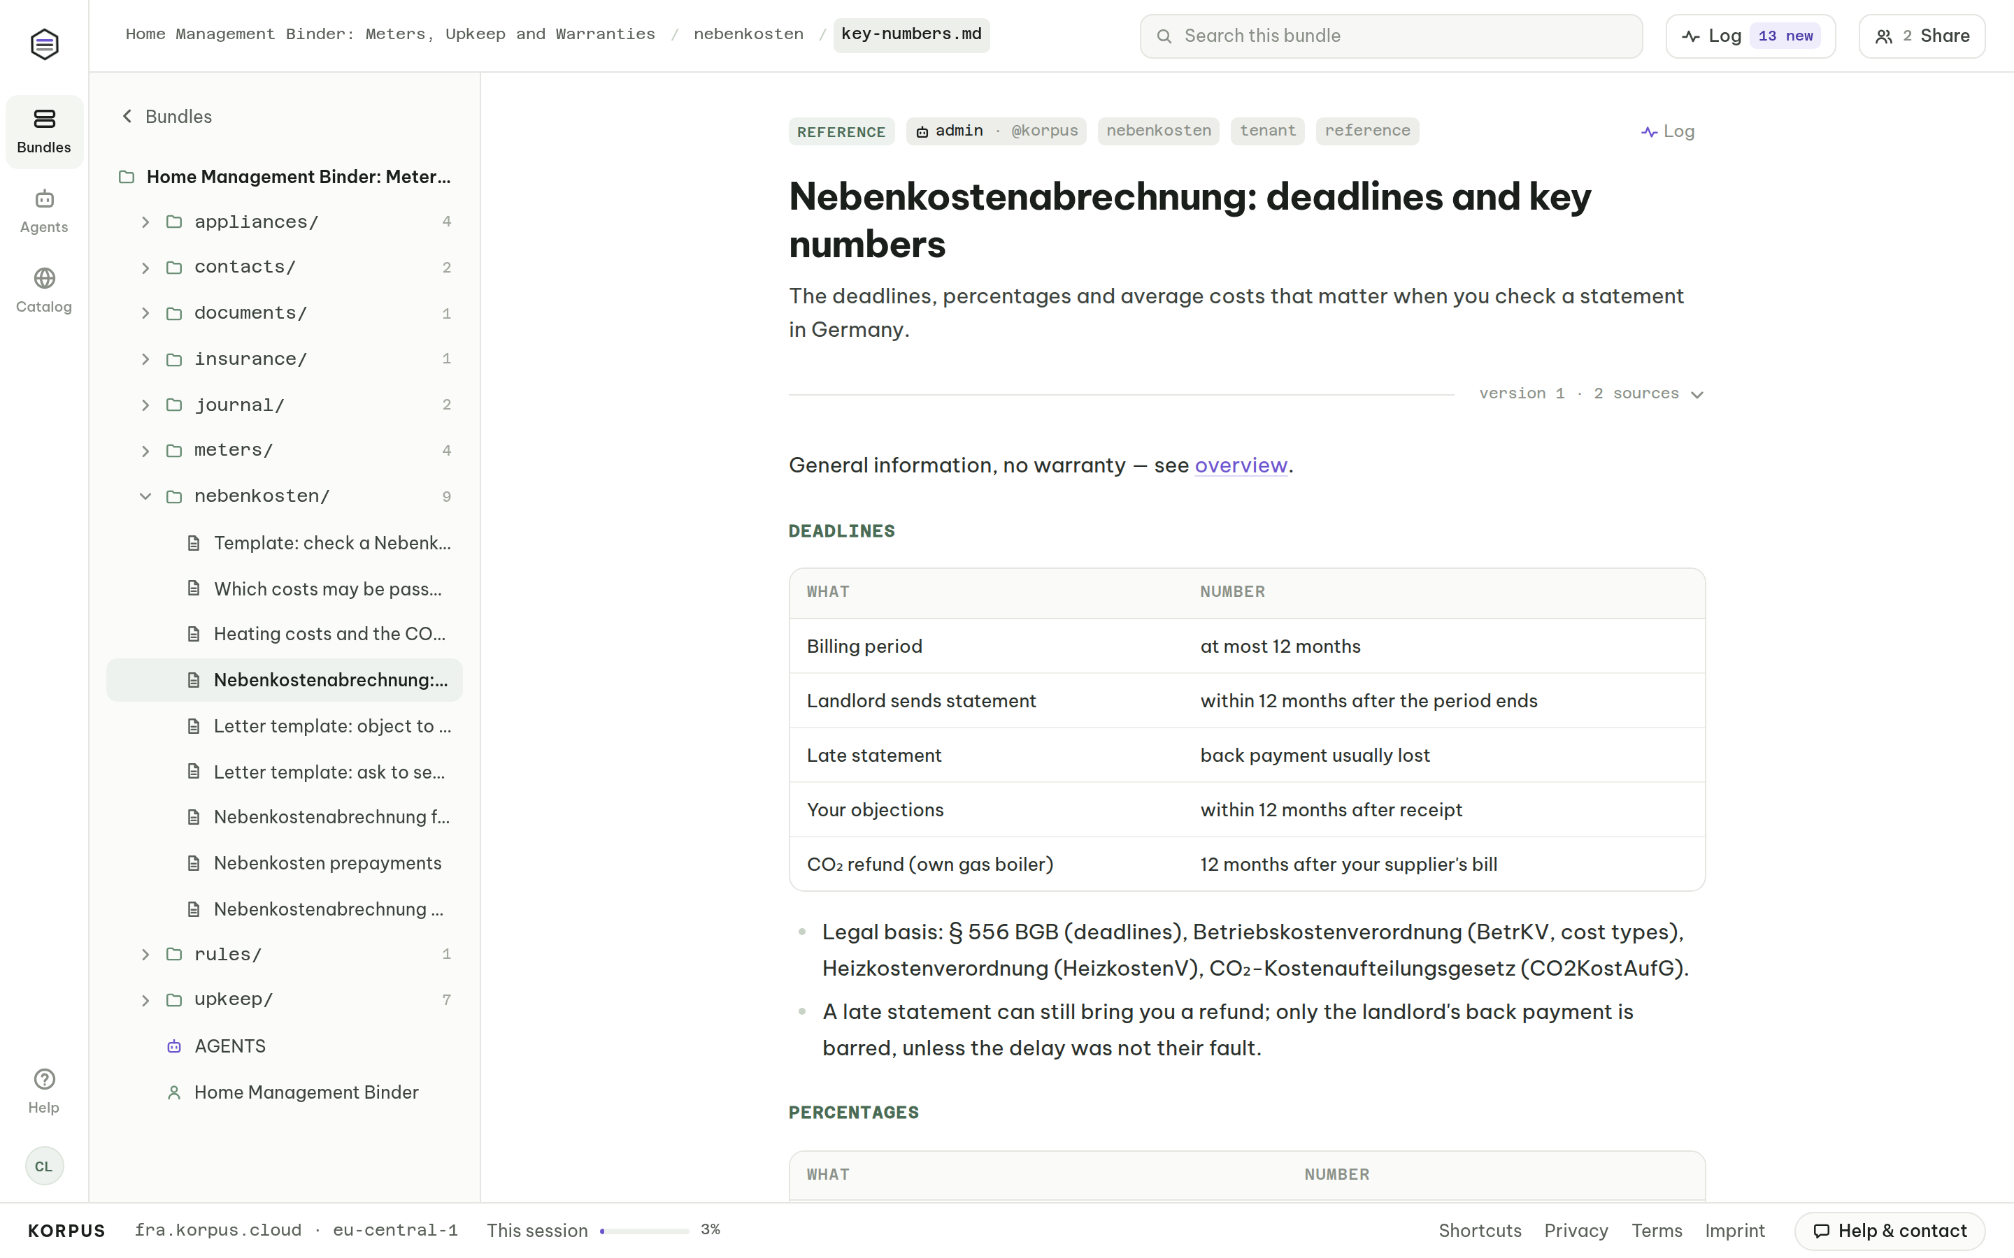Image resolution: width=2014 pixels, height=1258 pixels.
Task: Expand the rules/ folder
Action: (x=145, y=954)
